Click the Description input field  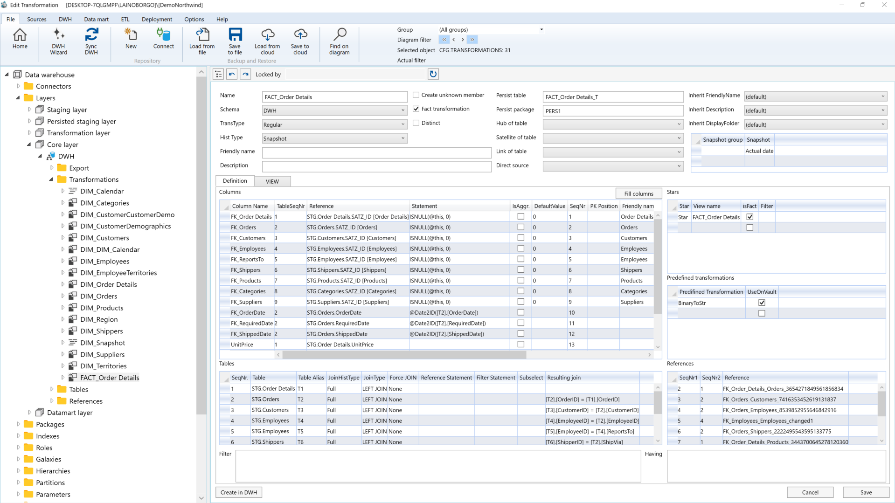point(376,166)
